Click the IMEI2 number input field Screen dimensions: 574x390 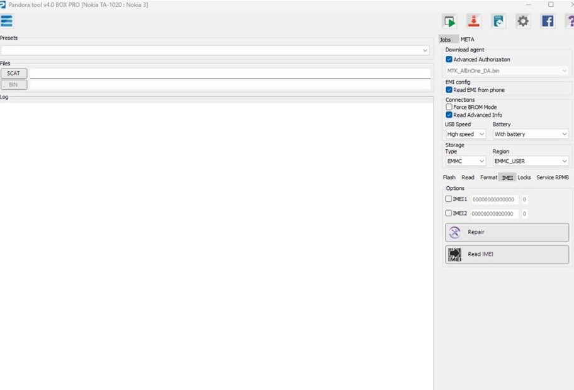pos(494,214)
